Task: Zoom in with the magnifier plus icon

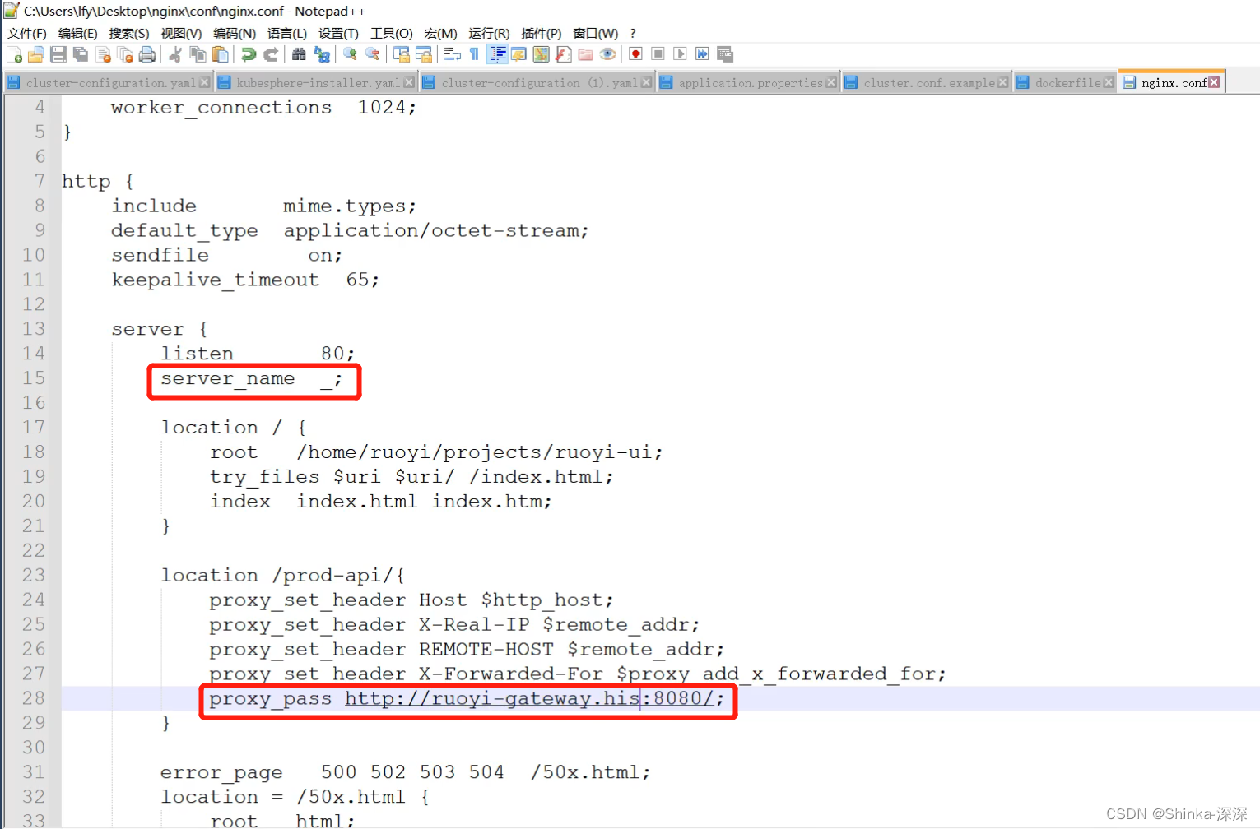Action: (350, 54)
